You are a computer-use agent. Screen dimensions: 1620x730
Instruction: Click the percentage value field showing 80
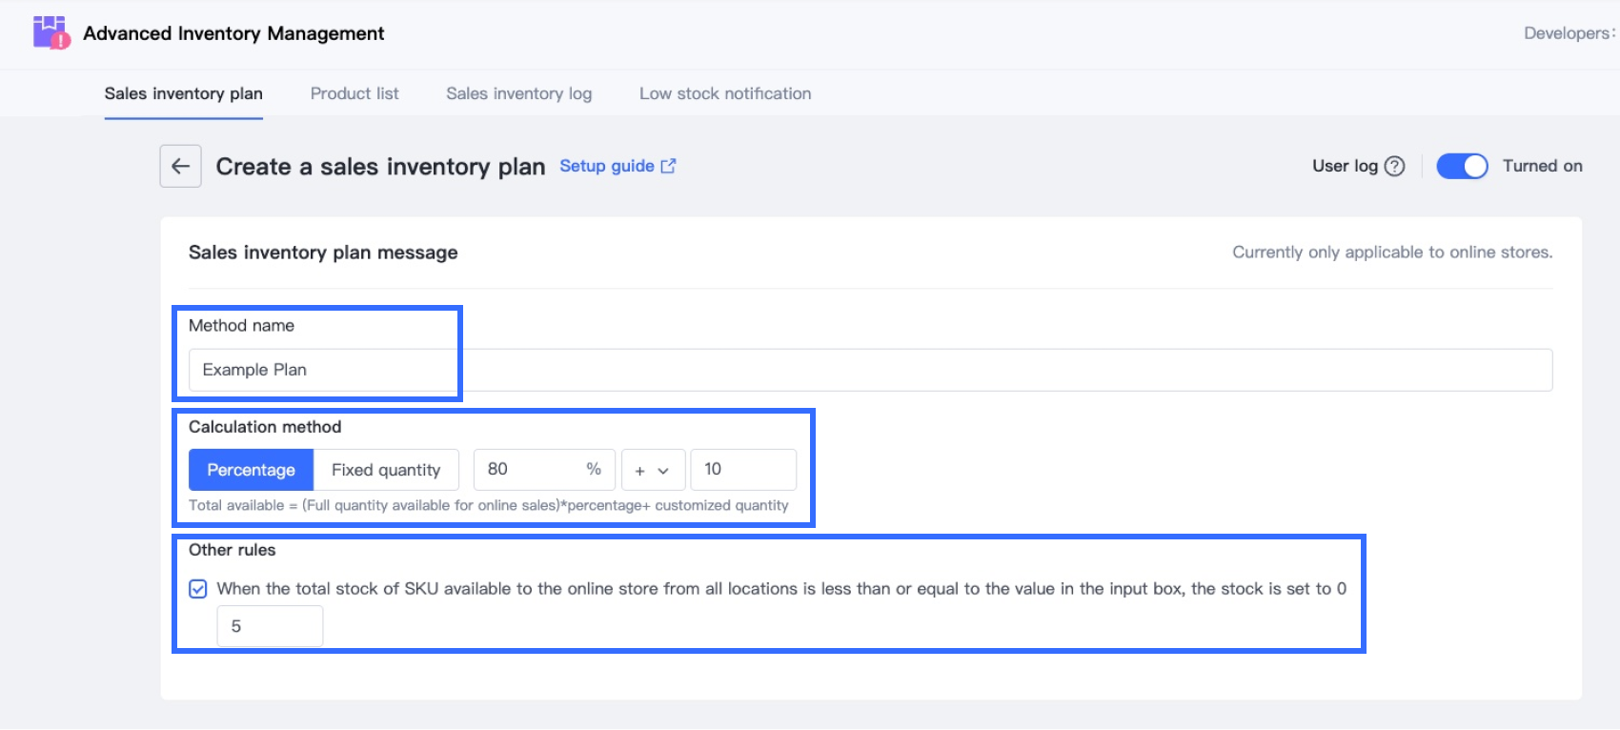coord(529,470)
